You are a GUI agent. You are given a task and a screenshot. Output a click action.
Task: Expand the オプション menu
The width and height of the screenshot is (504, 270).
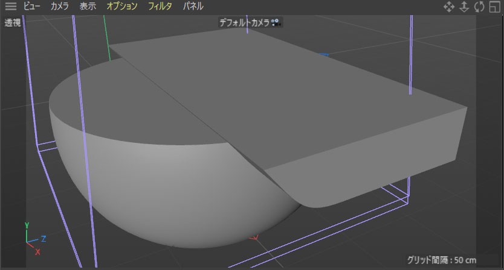(x=122, y=7)
